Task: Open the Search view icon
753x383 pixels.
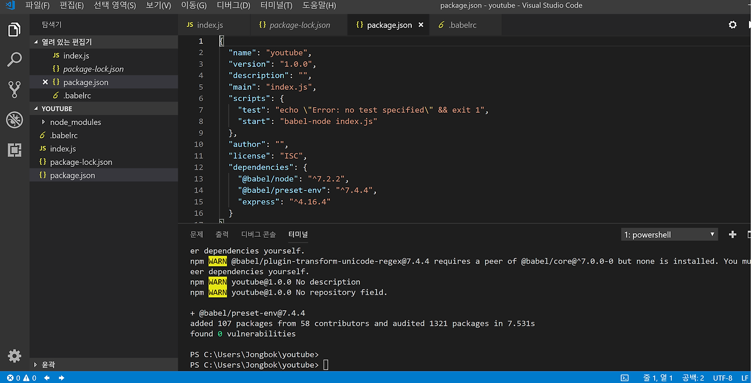Action: (14, 59)
